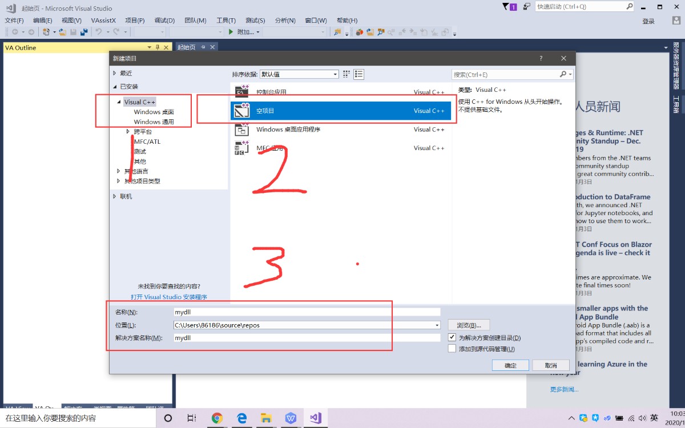Open the 文件(F) menu
The height and width of the screenshot is (428, 685).
tap(14, 20)
